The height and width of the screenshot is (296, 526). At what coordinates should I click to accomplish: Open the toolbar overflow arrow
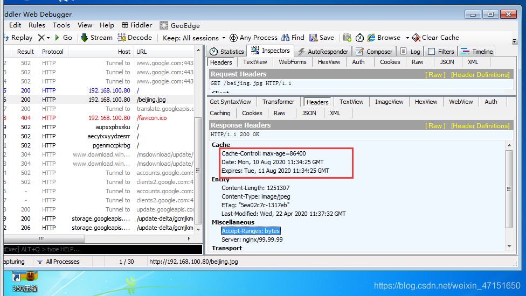(514, 41)
